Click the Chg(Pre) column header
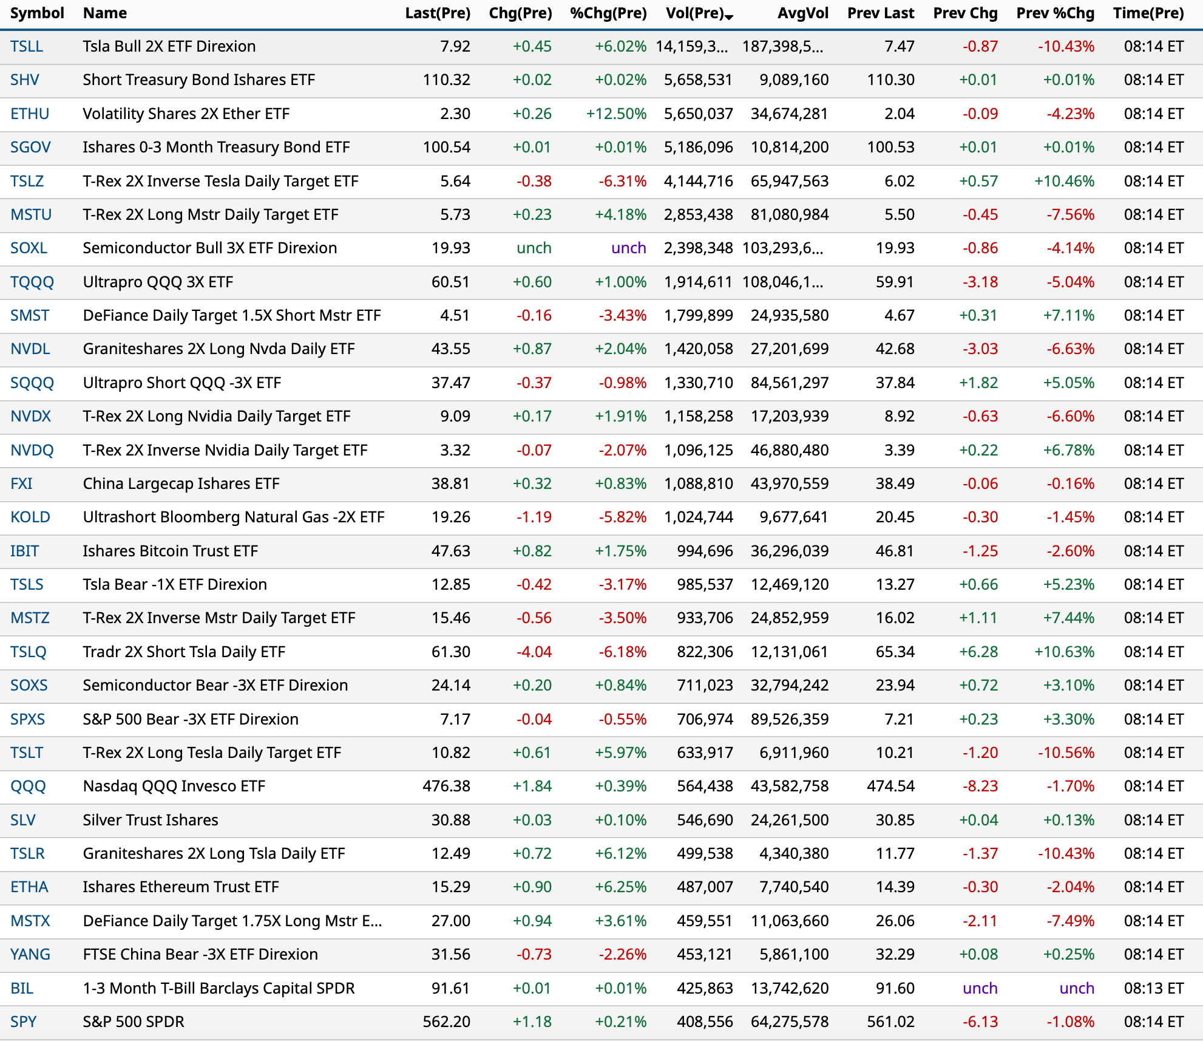1203x1041 pixels. click(520, 13)
